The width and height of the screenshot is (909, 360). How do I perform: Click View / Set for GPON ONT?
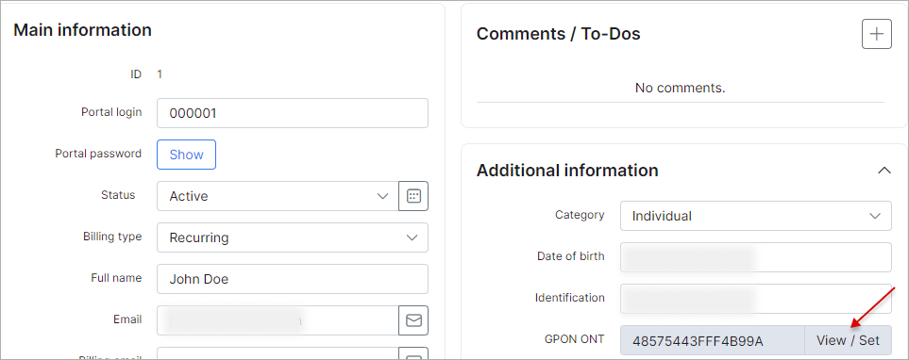[849, 340]
